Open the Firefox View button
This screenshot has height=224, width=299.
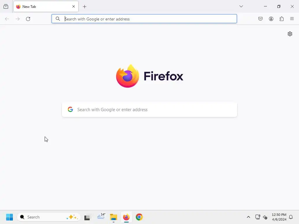coord(6,6)
